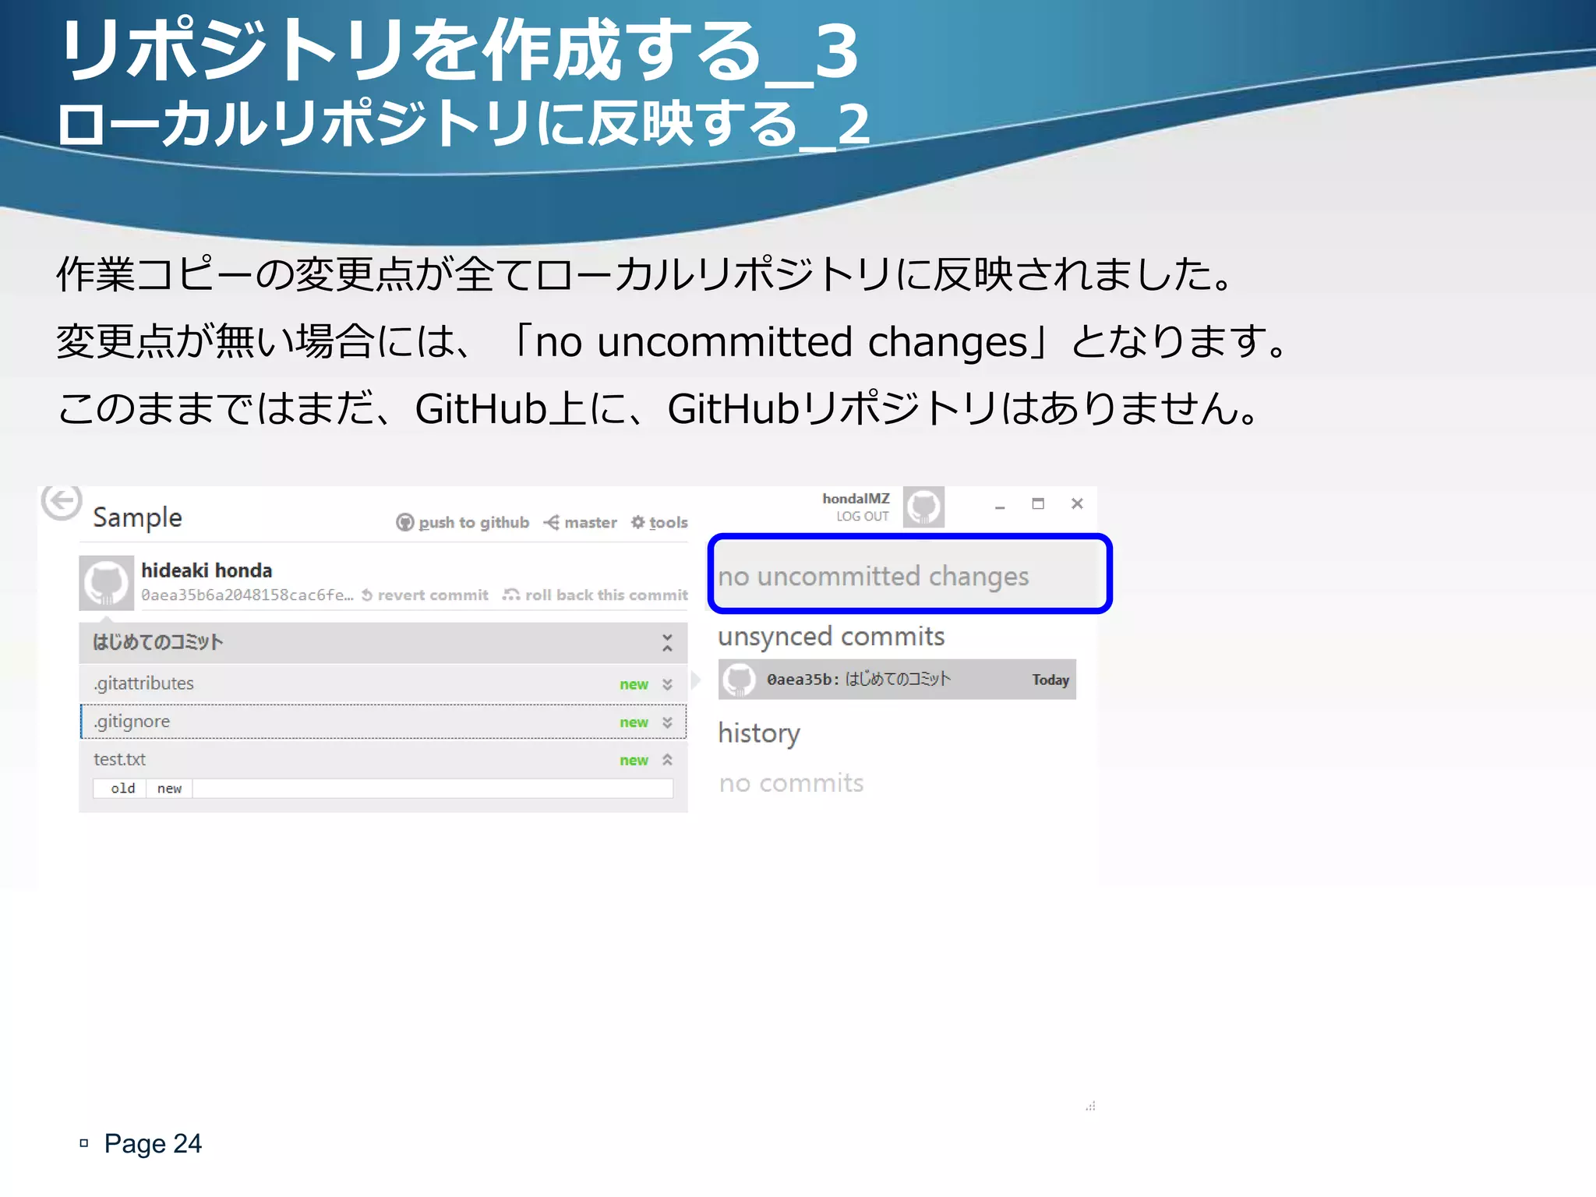Open the tools gear menu

[659, 522]
